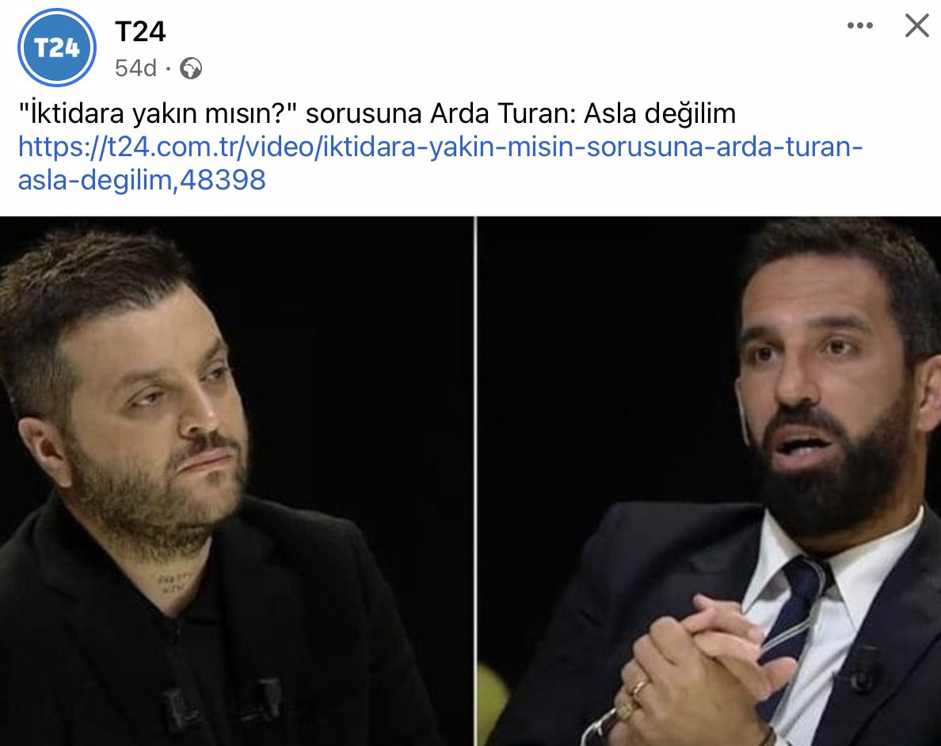Open the three-dot more options menu
Screen dimensions: 941x746
coord(859,26)
